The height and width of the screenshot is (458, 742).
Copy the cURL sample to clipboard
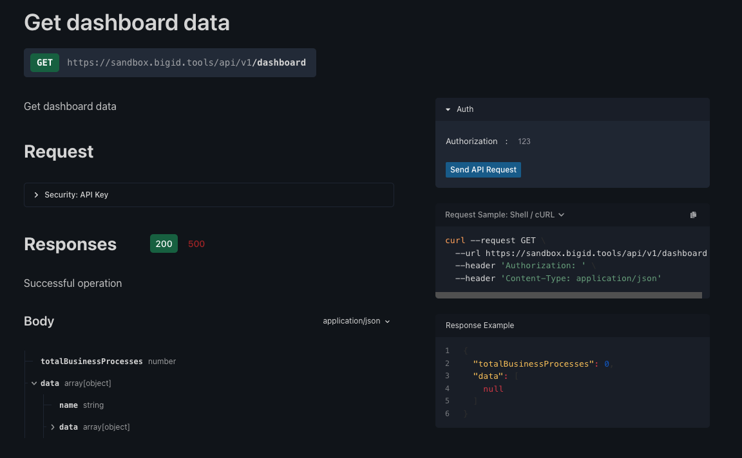coord(693,214)
